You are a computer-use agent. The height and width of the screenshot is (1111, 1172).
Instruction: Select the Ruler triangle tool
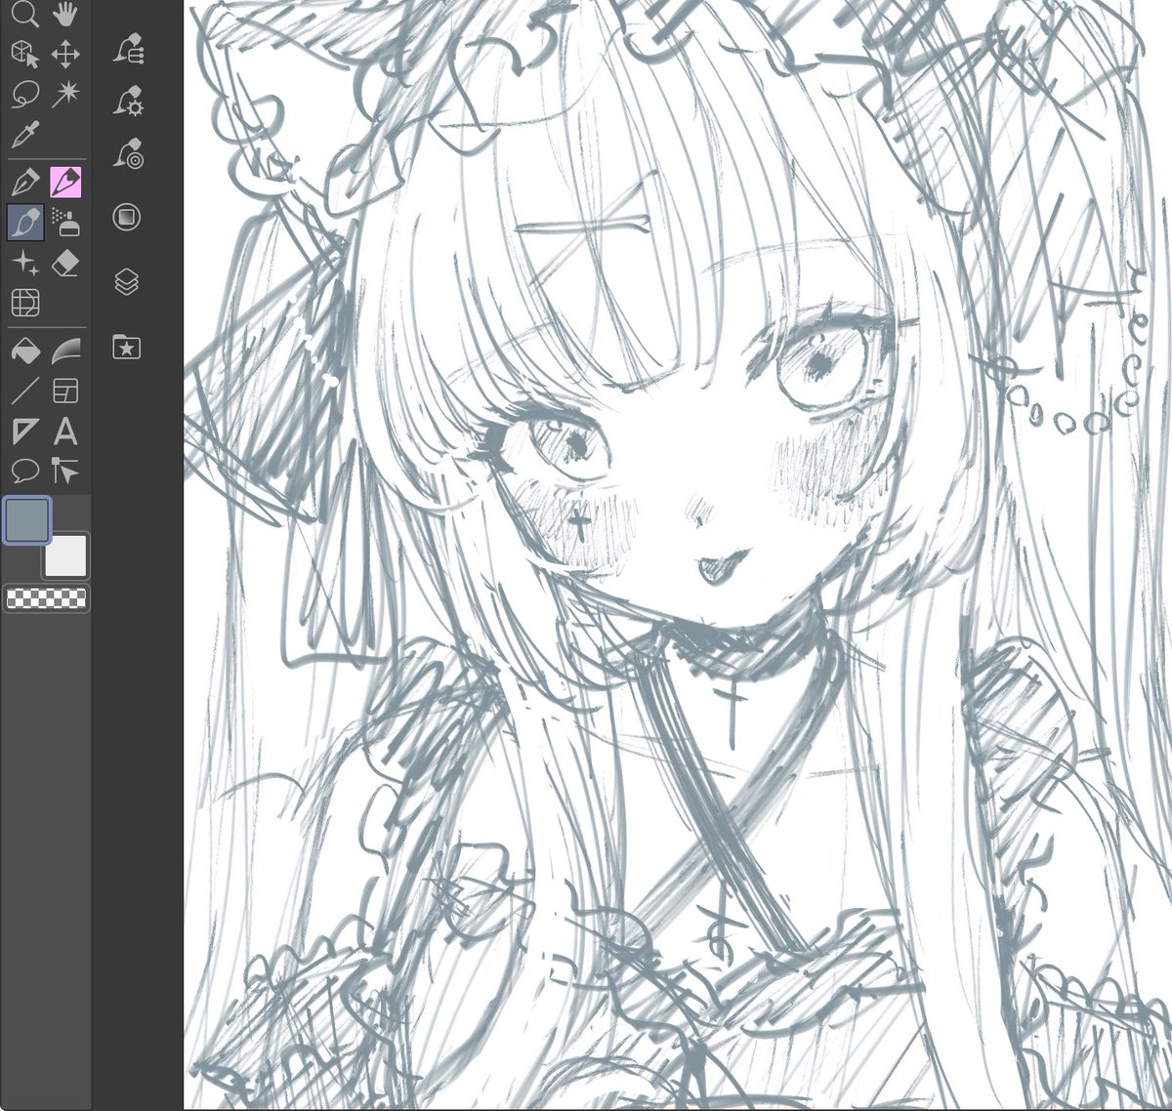[24, 431]
